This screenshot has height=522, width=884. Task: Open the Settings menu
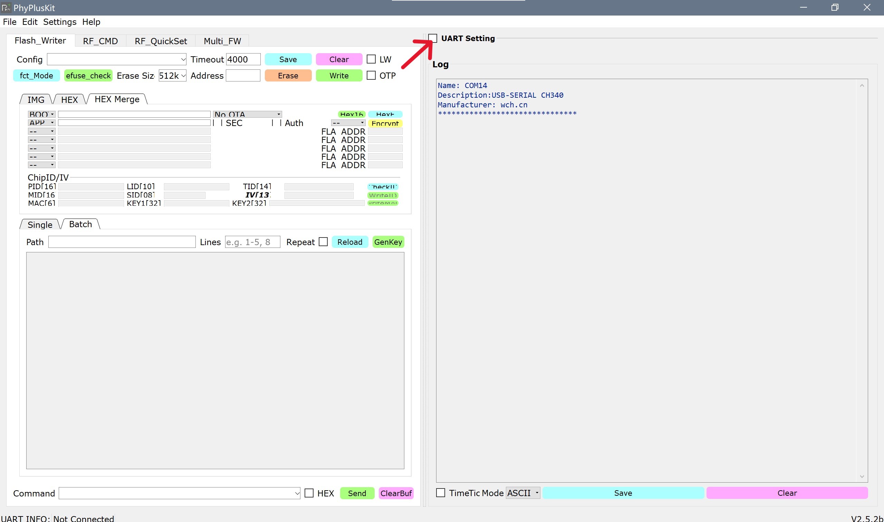[x=59, y=22]
